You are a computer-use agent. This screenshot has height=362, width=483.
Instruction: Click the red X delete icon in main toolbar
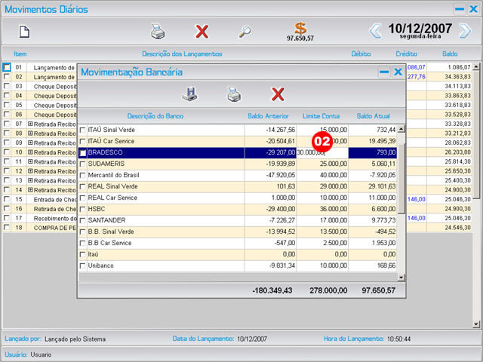point(202,32)
